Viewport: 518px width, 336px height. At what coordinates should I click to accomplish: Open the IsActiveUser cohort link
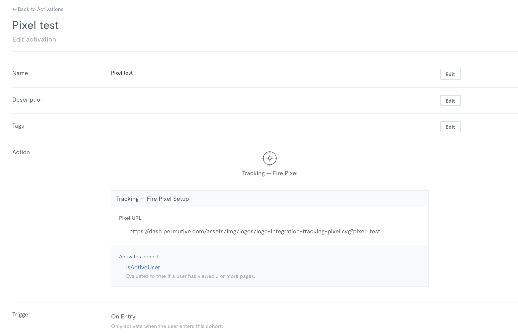pos(143,267)
